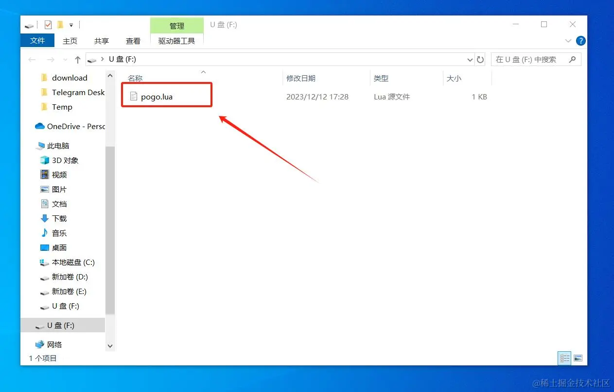
Task: Switch to the 共享 ribbon tab
Action: pos(102,41)
